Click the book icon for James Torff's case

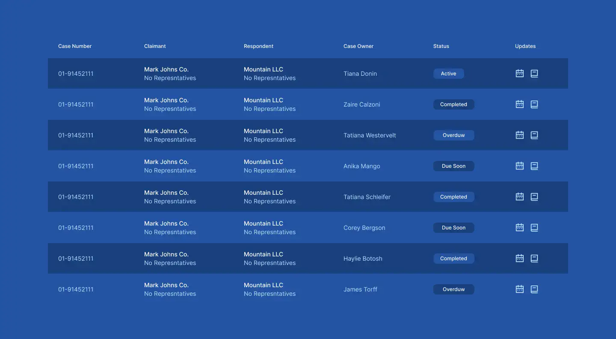pyautogui.click(x=534, y=289)
